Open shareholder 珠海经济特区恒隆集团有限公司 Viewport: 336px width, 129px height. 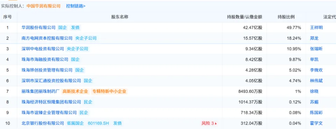tap(51, 102)
